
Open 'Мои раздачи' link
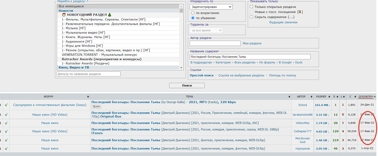[x=252, y=43]
